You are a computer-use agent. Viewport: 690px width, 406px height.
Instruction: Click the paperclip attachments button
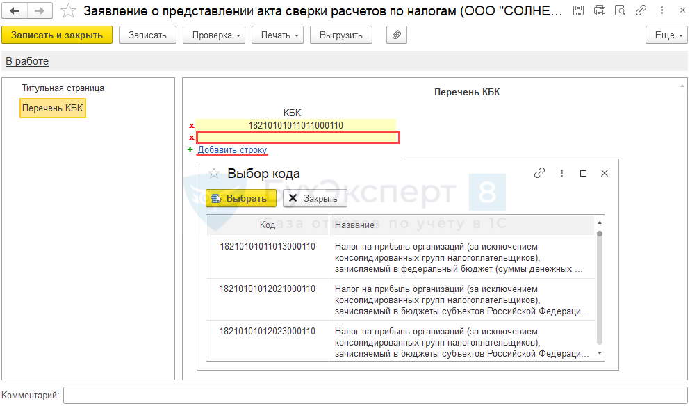[x=395, y=35]
